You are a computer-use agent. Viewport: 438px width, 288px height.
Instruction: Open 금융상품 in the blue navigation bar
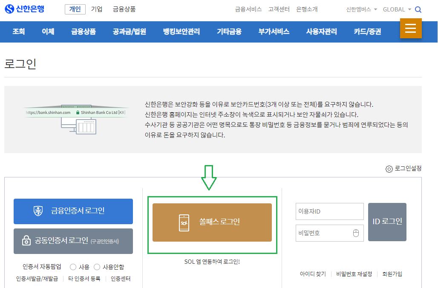pyautogui.click(x=84, y=31)
